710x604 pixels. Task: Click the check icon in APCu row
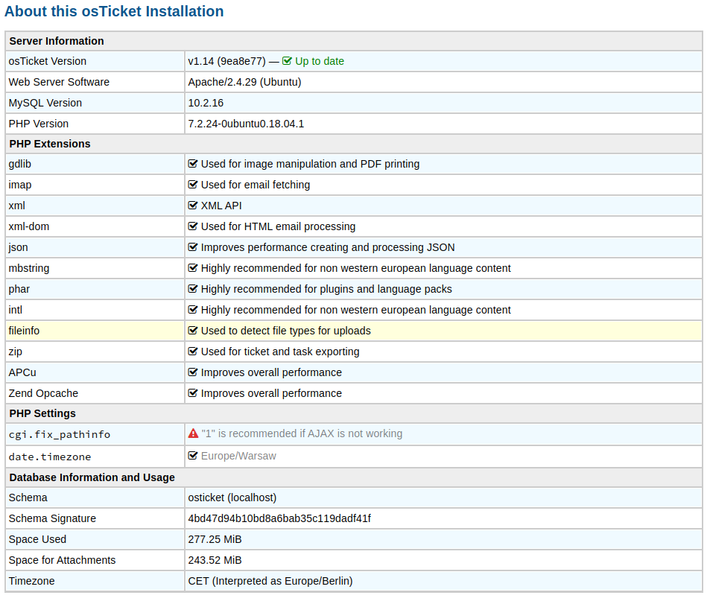tap(193, 372)
